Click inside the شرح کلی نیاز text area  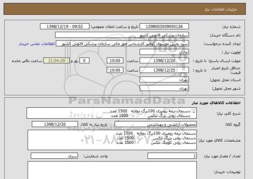pyautogui.click(x=112, y=113)
